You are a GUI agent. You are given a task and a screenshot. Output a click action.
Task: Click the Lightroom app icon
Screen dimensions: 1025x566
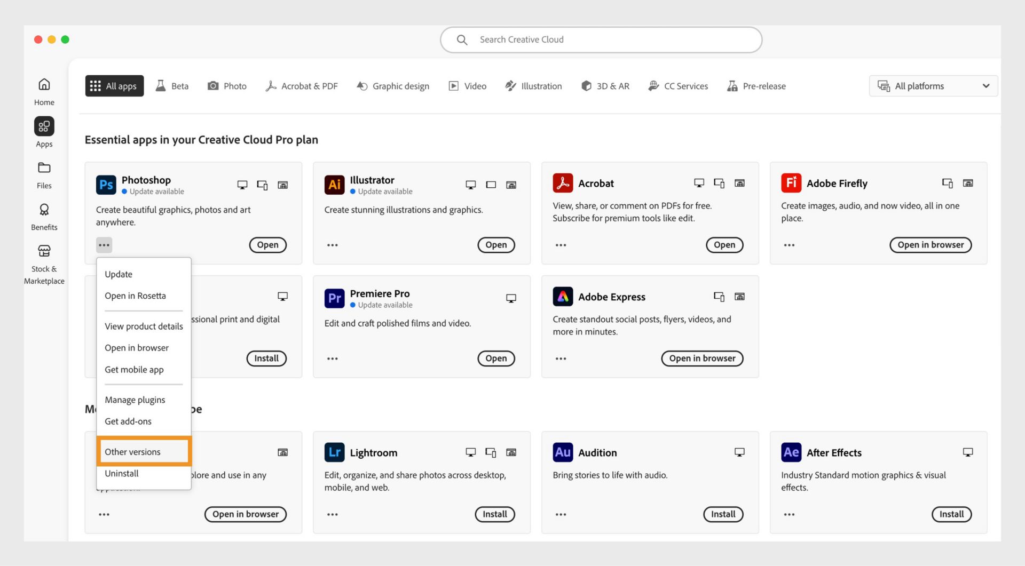[334, 452]
